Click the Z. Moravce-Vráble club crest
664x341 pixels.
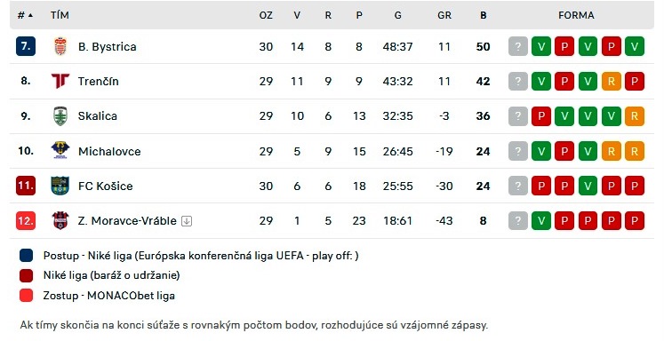click(x=60, y=220)
